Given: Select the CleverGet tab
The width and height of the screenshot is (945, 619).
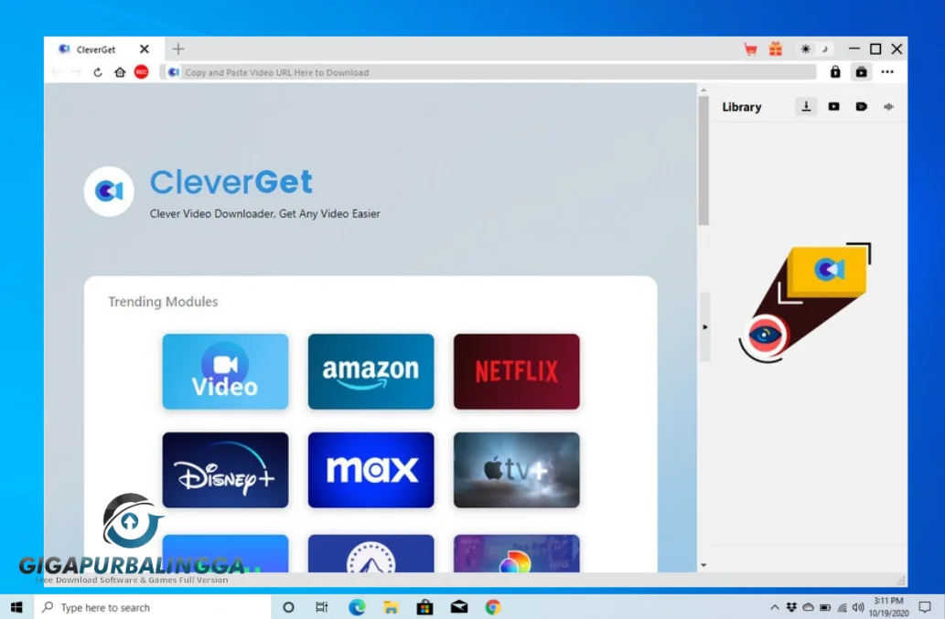Looking at the screenshot, I should click(96, 48).
